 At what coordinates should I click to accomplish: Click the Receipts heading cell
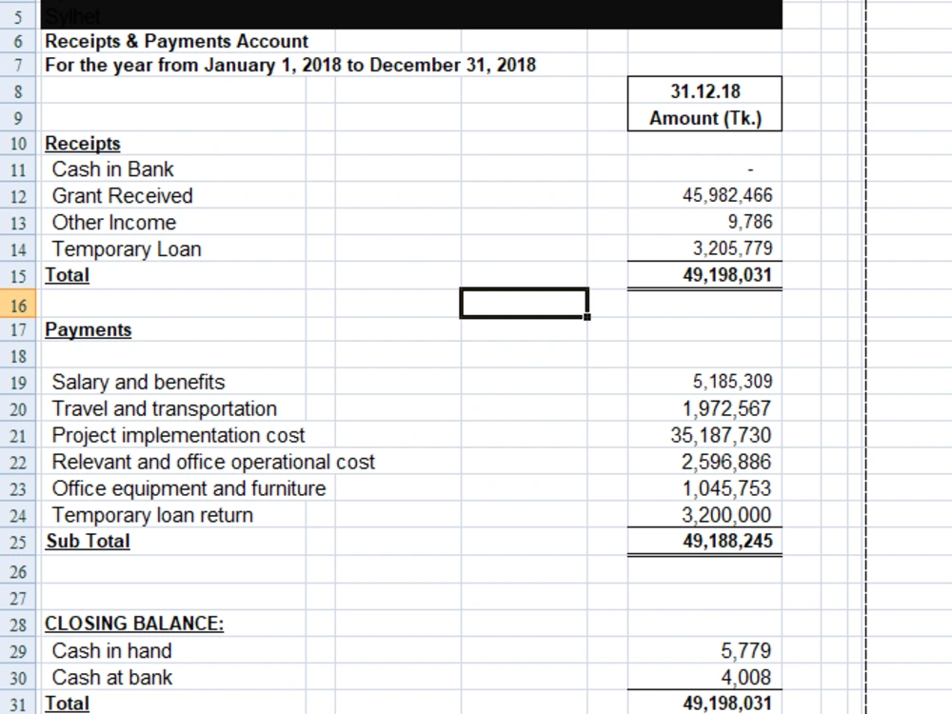[82, 143]
